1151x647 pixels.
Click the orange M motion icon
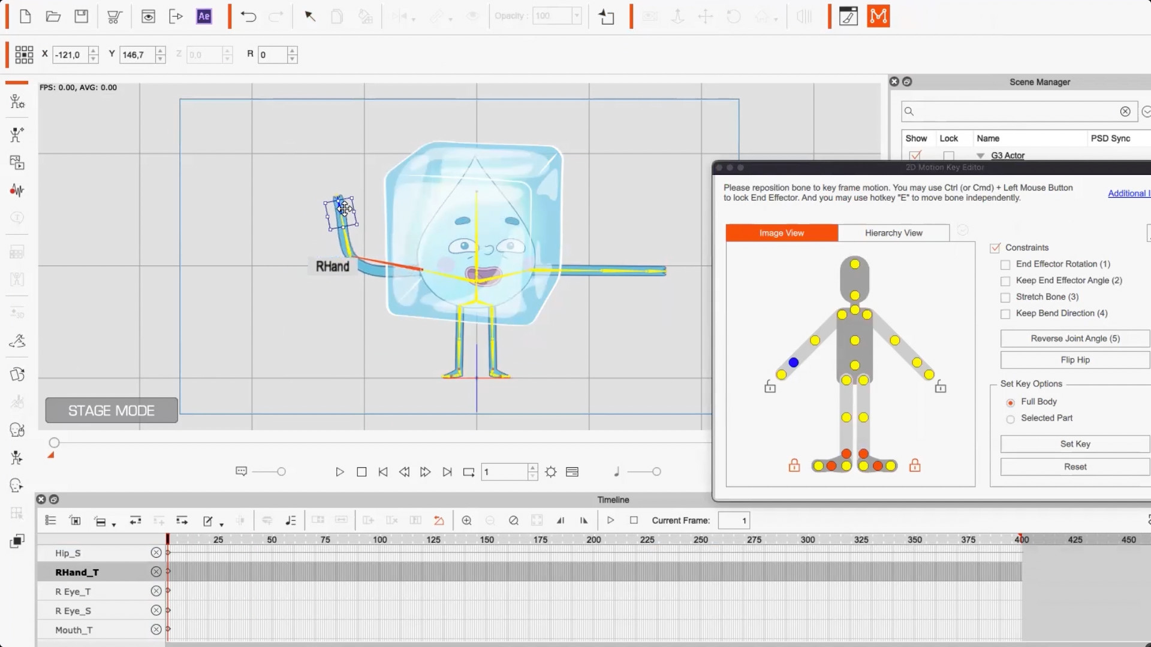click(878, 16)
